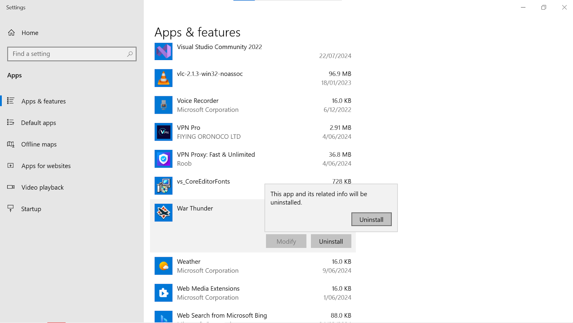Go to Offline maps settings

click(39, 144)
